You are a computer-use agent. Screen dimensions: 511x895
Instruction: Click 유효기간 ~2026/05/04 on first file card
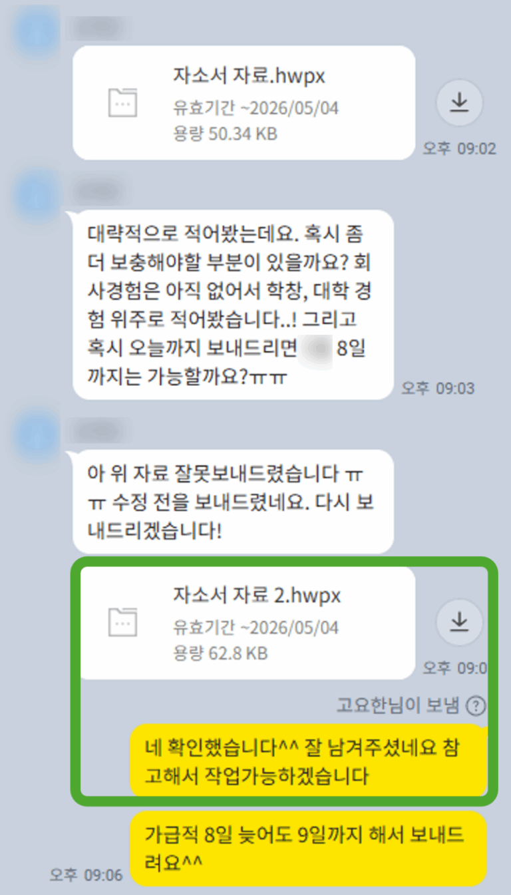256,108
